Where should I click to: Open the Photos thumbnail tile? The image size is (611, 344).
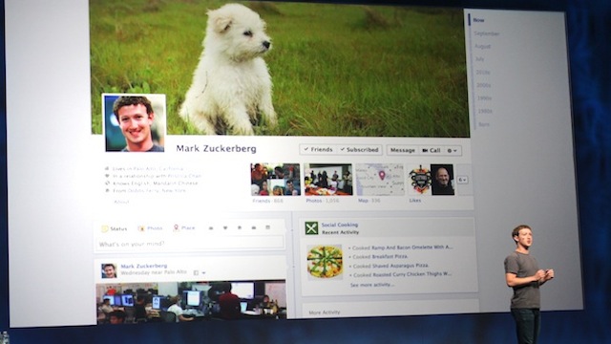(x=328, y=180)
